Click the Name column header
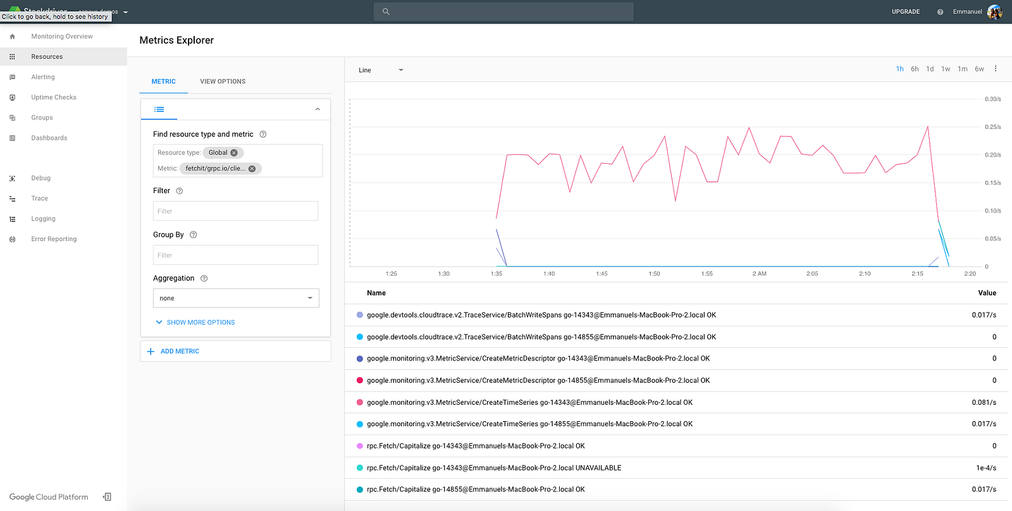Screen dimensions: 1012x511 [376, 293]
